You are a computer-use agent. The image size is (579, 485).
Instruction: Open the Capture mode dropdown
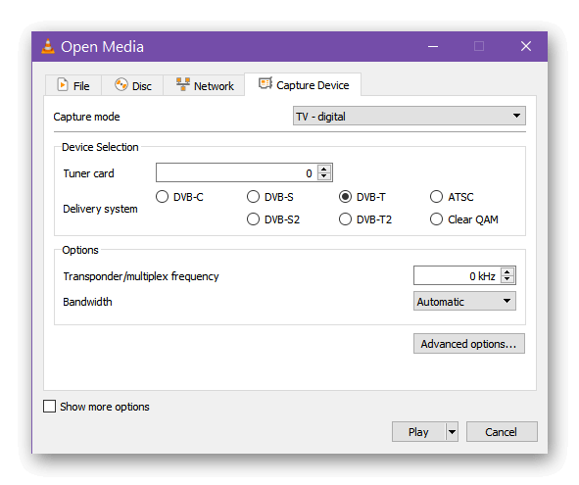(410, 117)
